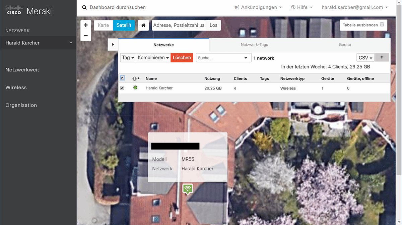Uncheck the Harald Karcher row checkbox

(122, 88)
